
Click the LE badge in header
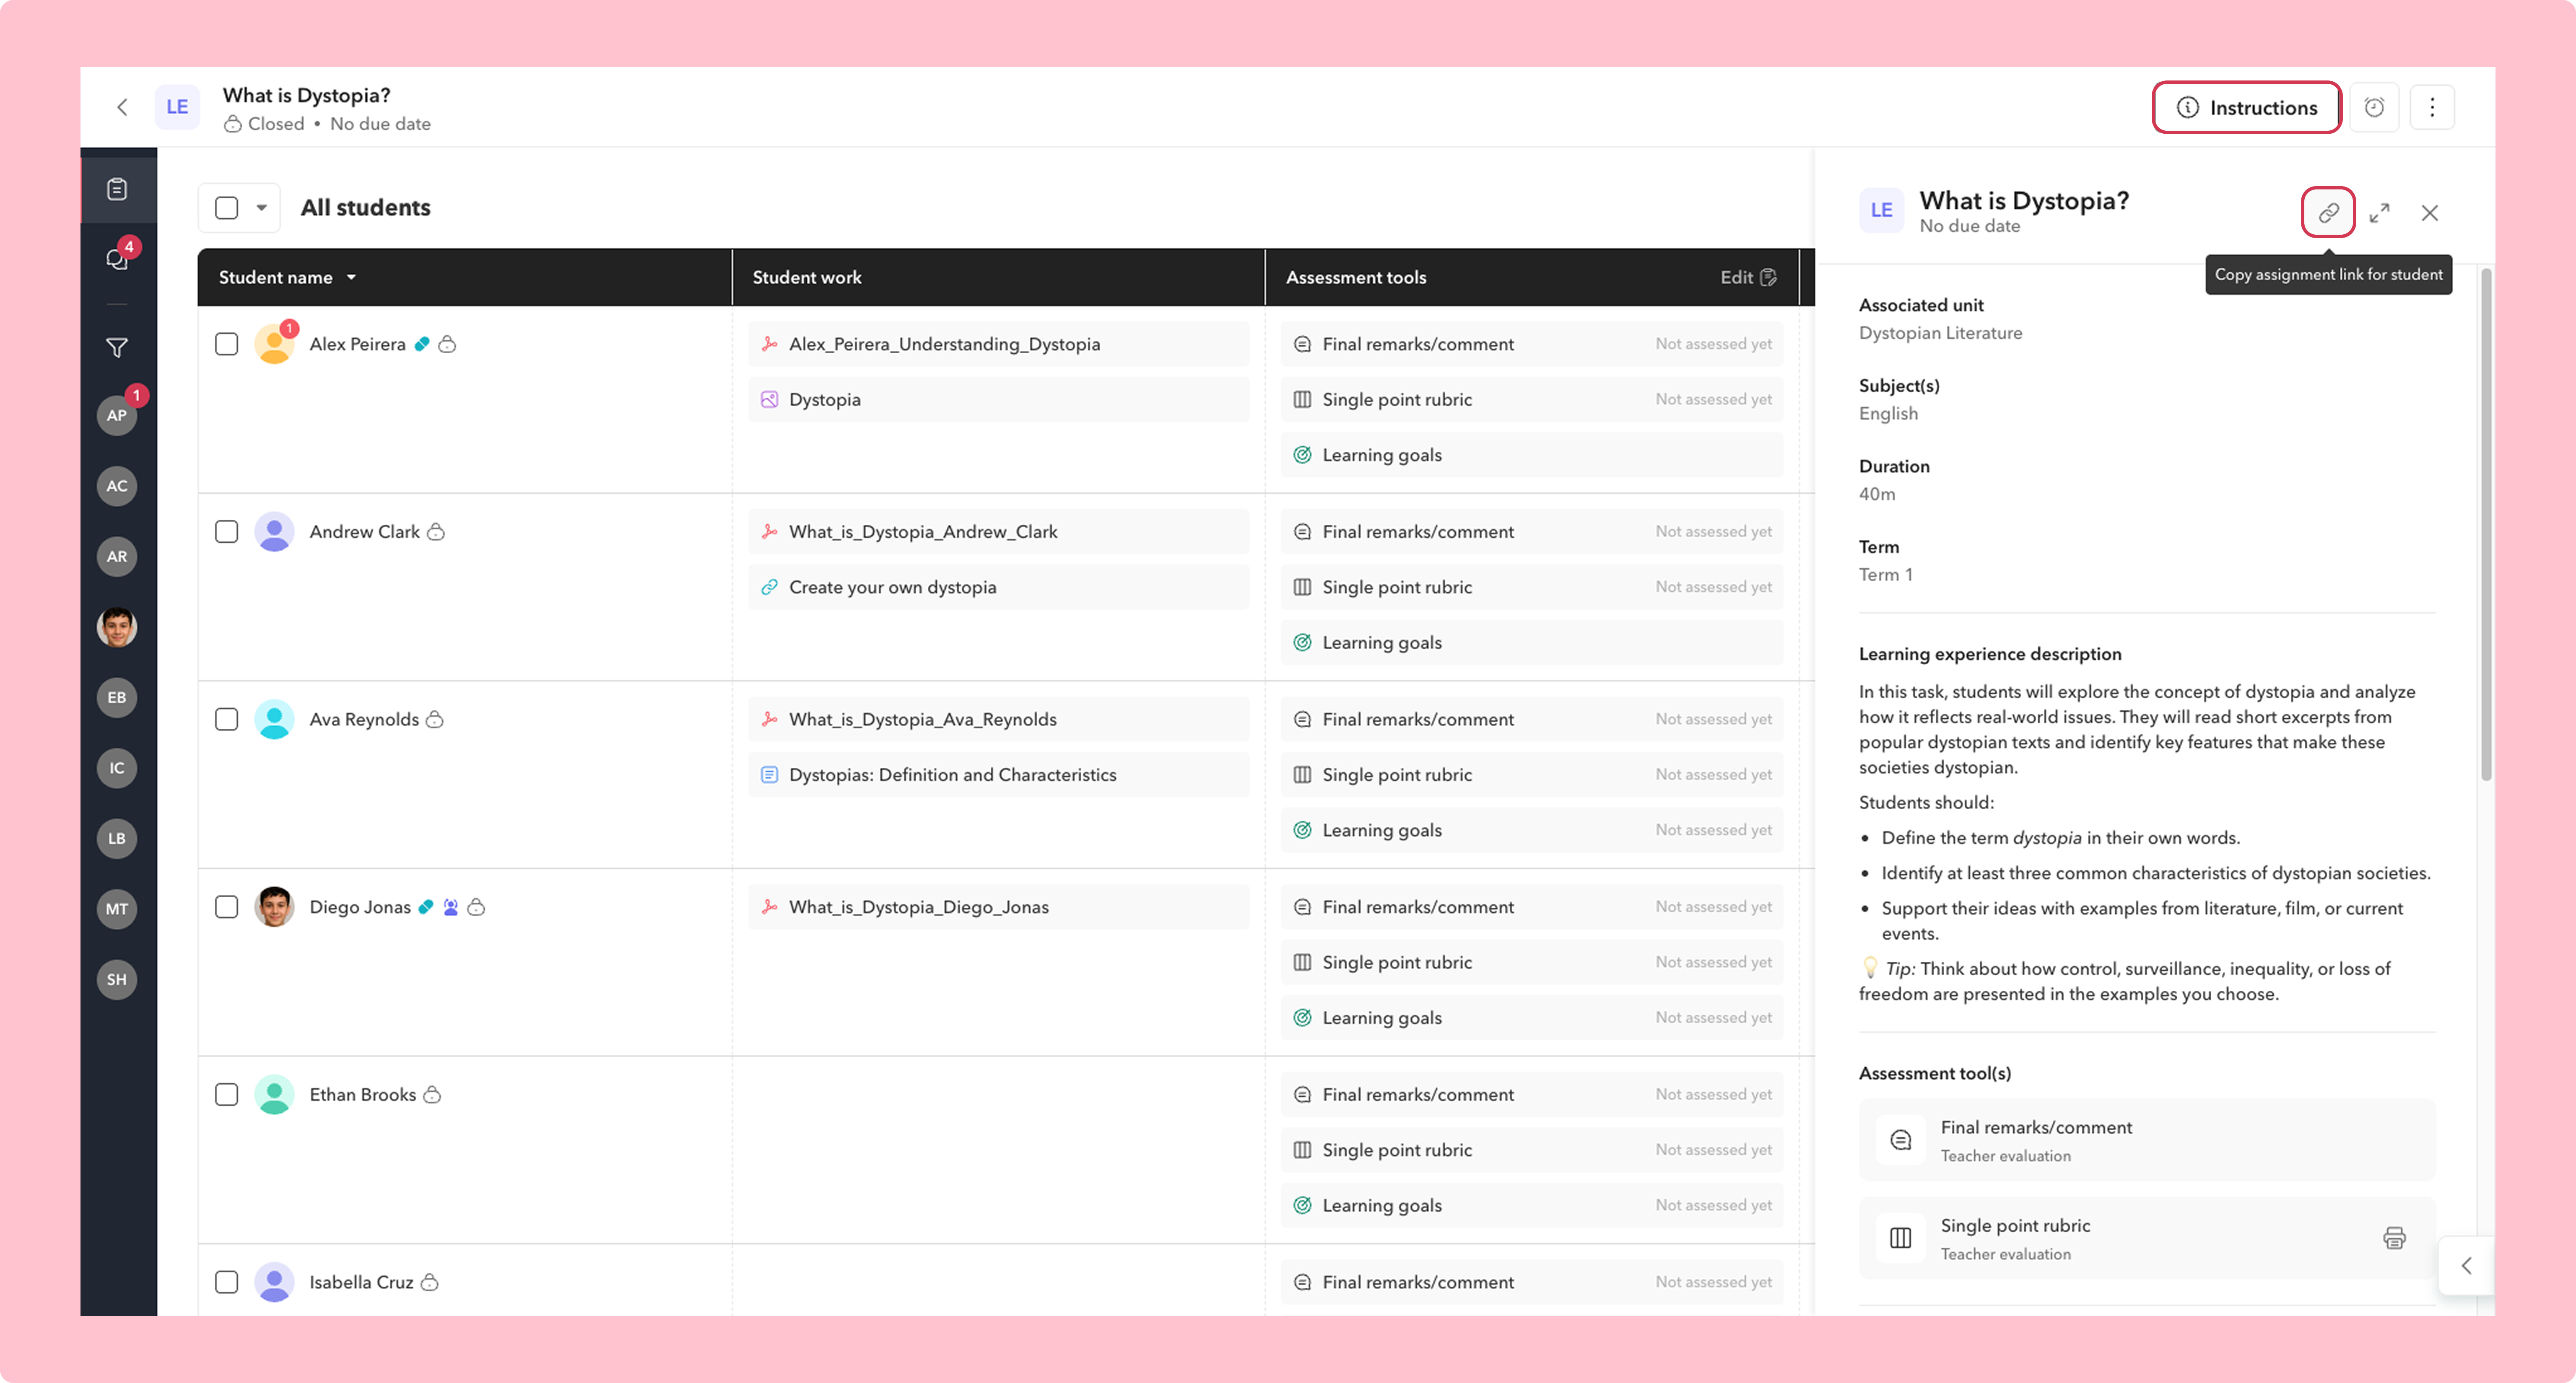tap(177, 107)
